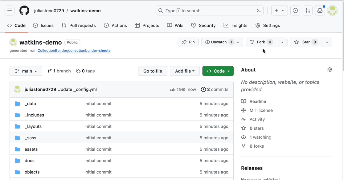The image size is (344, 180).
Task: Toggle Unwatch notifications for repository
Action: (x=219, y=42)
